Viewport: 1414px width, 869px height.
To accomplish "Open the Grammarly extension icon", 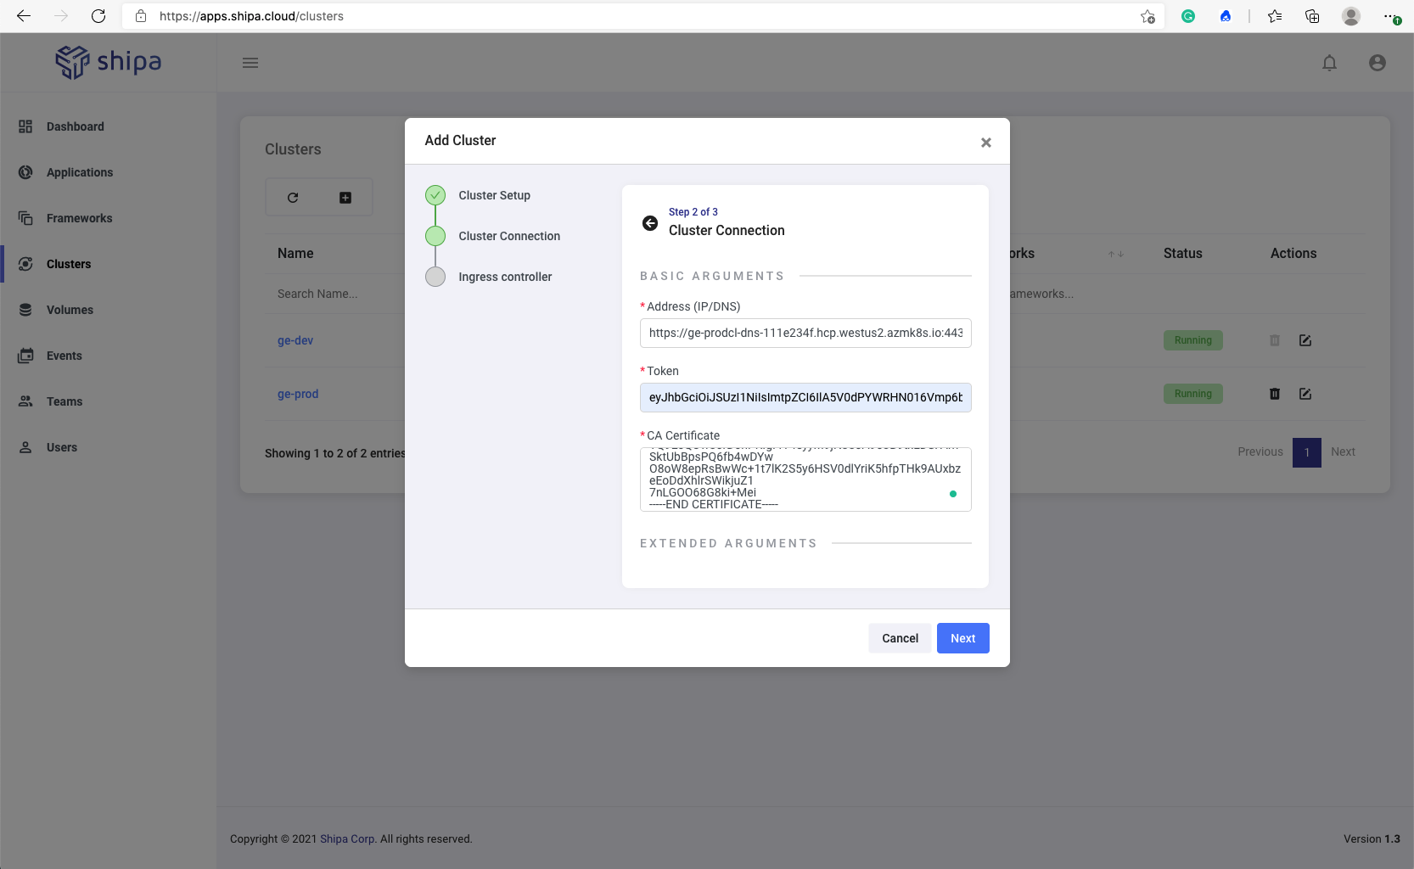I will pyautogui.click(x=1188, y=16).
